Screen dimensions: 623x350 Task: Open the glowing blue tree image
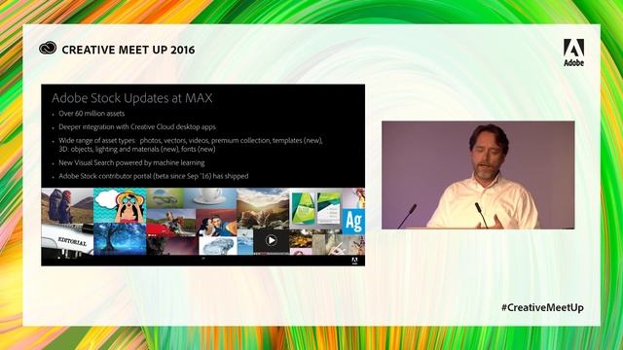coord(120,239)
